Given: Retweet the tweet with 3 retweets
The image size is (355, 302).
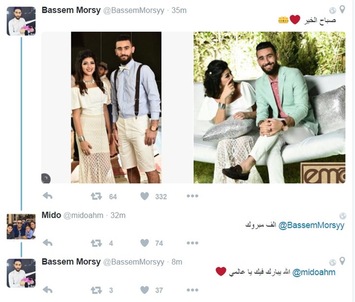Looking at the screenshot, I should click(97, 290).
